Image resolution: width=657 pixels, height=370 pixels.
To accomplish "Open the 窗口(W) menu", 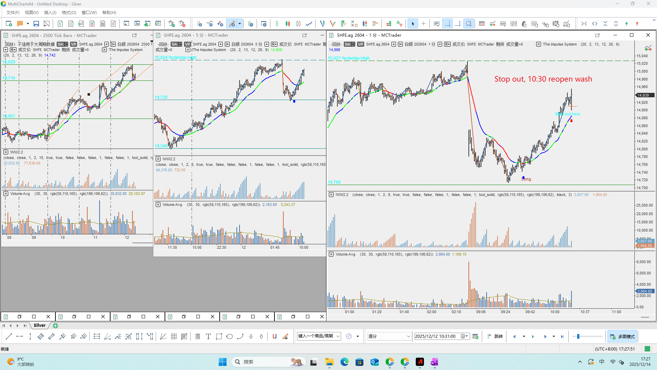I will coord(89,13).
